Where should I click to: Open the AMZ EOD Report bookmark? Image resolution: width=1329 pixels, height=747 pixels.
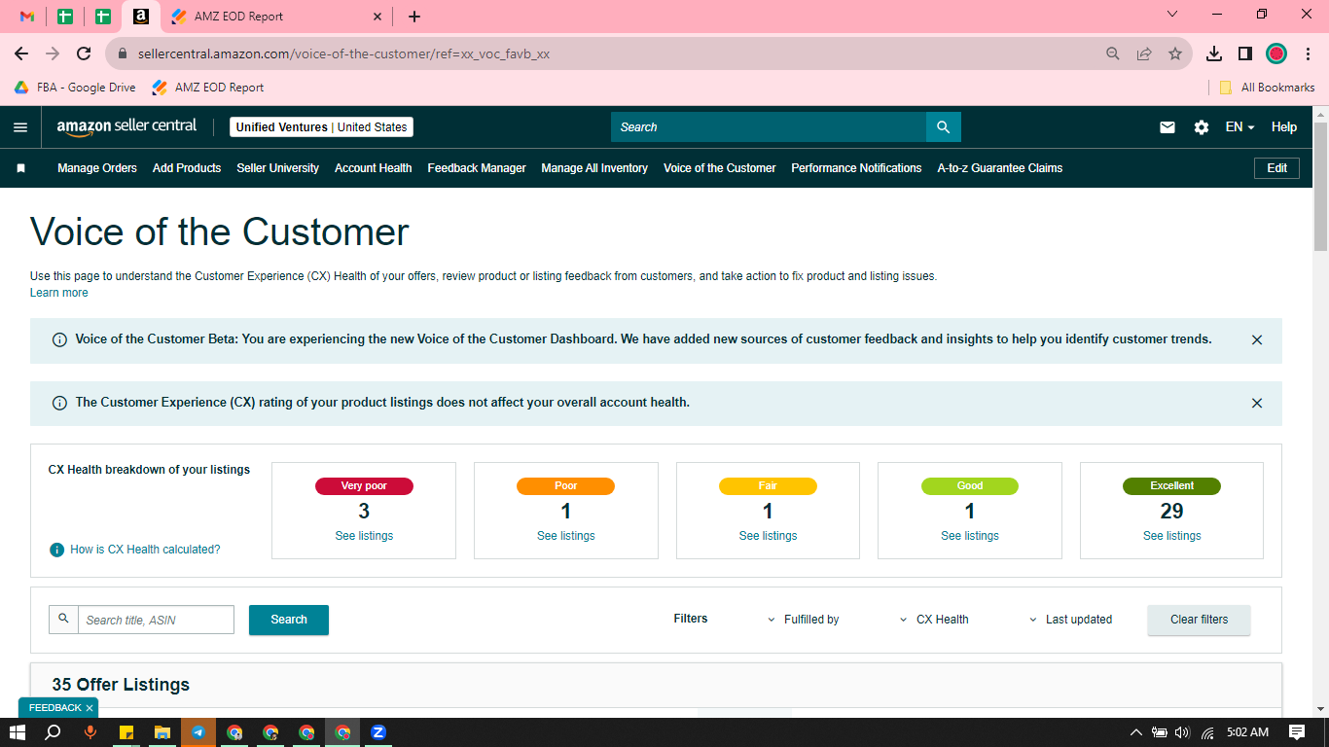click(207, 88)
